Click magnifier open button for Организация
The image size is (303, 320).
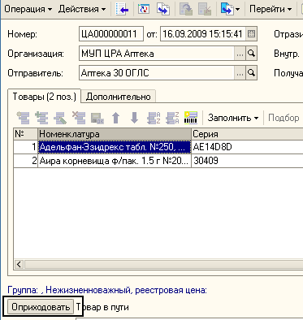(x=251, y=54)
